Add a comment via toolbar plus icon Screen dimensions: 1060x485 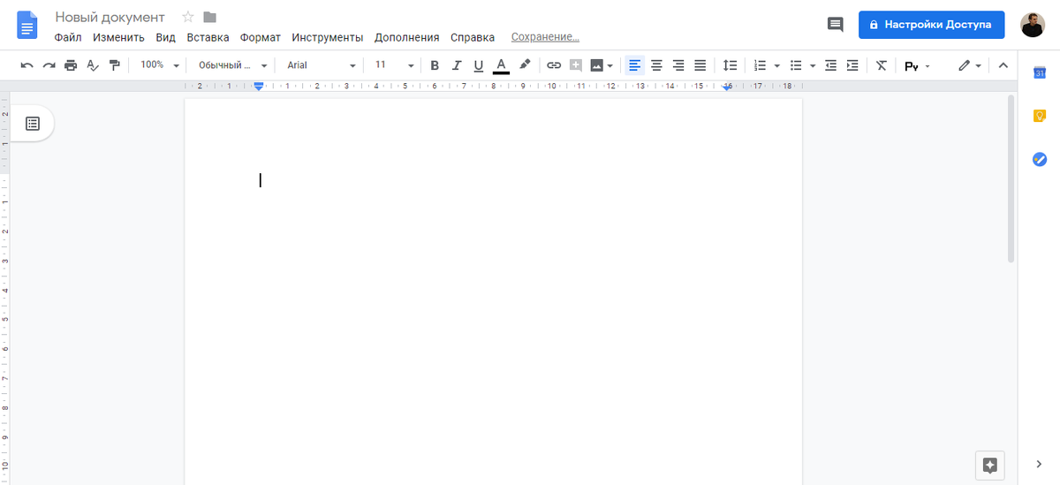click(576, 65)
